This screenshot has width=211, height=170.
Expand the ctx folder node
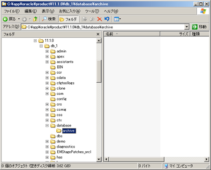click(x=47, y=120)
